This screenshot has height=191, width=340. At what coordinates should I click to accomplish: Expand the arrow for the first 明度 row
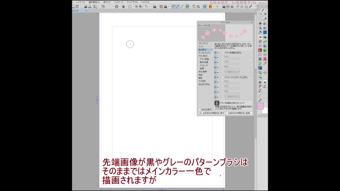[x=218, y=67]
